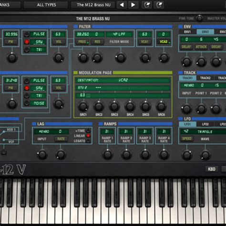Open the ALL TYPES preset filter
Image resolution: width=226 pixels, height=226 pixels.
point(46,5)
